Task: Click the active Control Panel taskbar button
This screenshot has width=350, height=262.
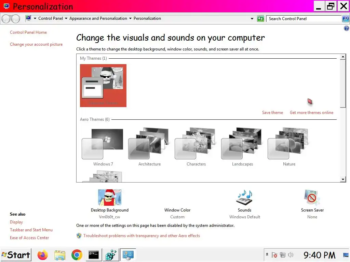Action: click(x=128, y=255)
